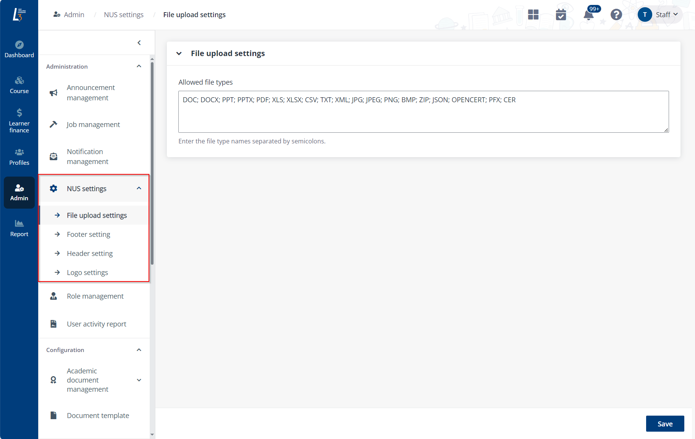Screen dimensions: 695x439
Task: Open Course section in sidebar
Action: coord(19,85)
